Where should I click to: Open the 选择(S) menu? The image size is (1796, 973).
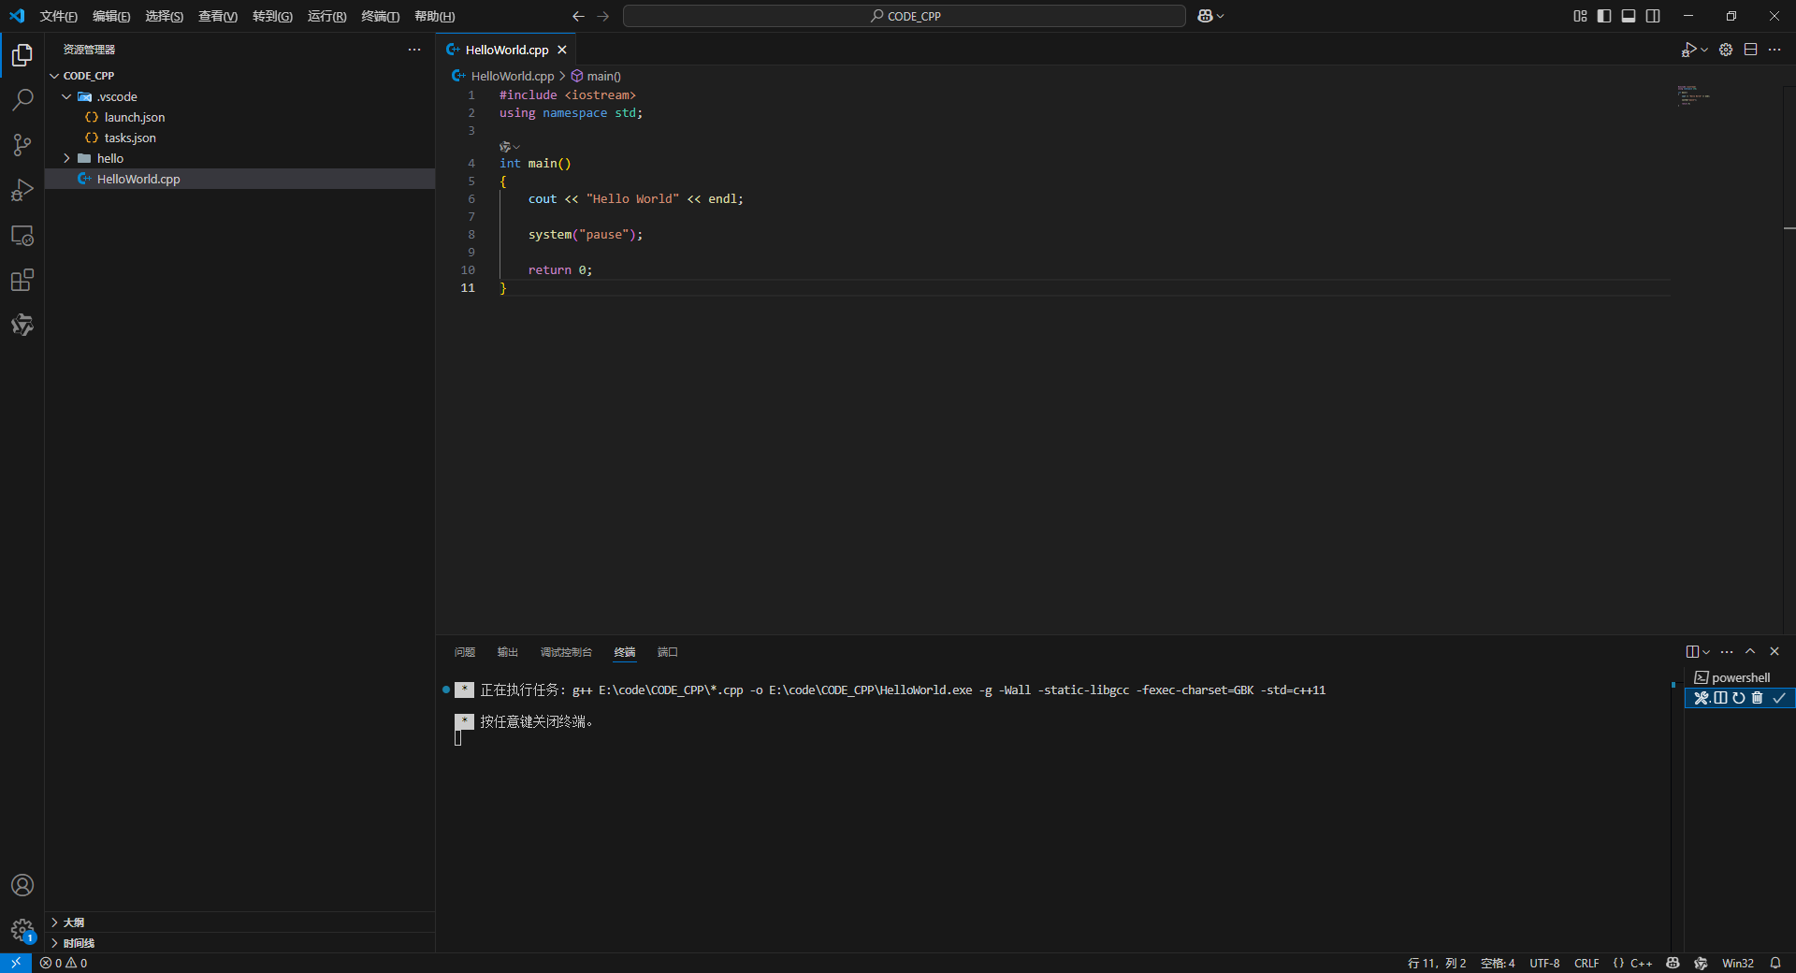coord(164,16)
